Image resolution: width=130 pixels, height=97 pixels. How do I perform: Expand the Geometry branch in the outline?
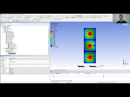click(x=3, y=28)
